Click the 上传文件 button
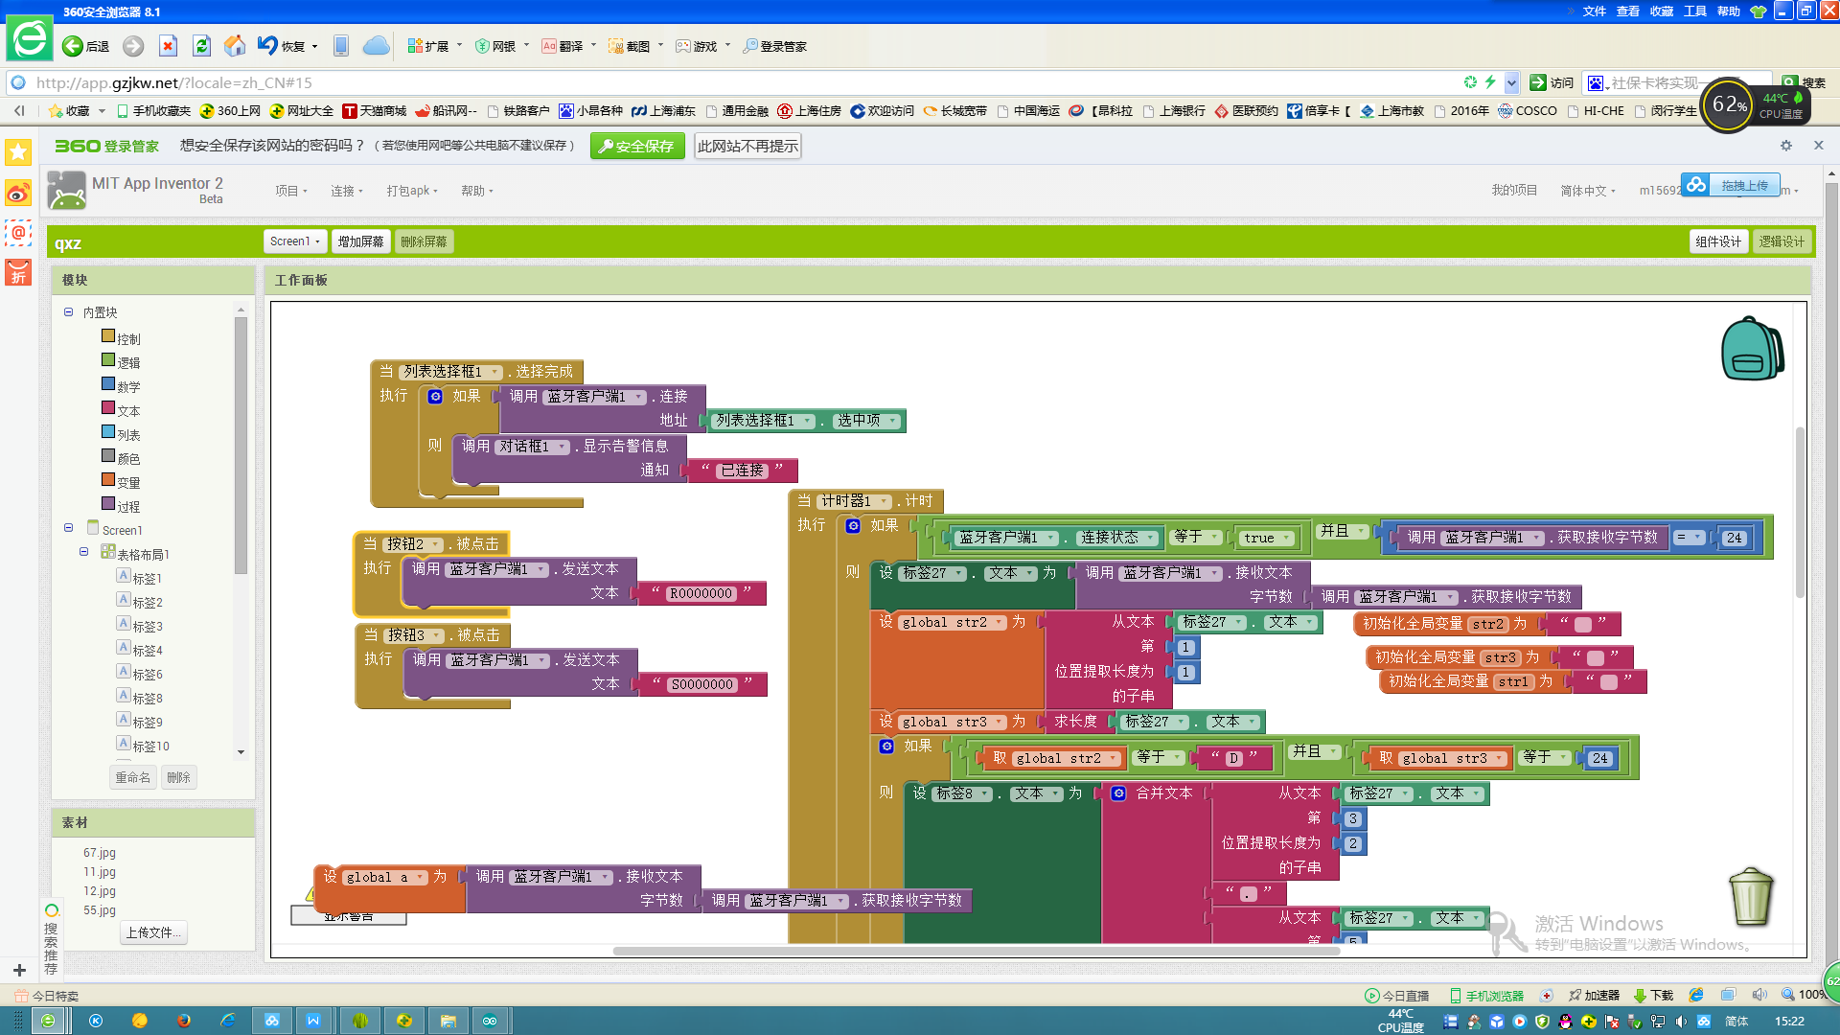1840x1035 pixels. coord(153,932)
